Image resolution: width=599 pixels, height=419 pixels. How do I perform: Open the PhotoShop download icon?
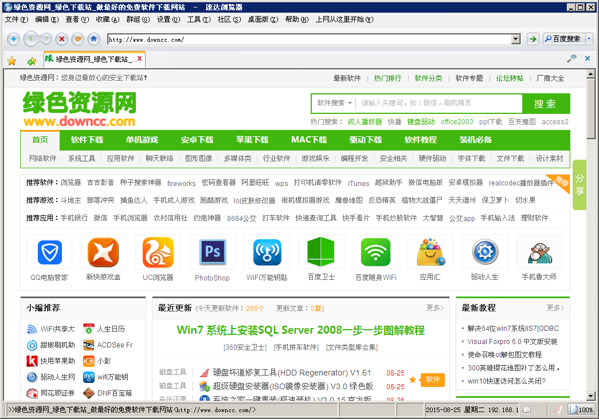213,252
